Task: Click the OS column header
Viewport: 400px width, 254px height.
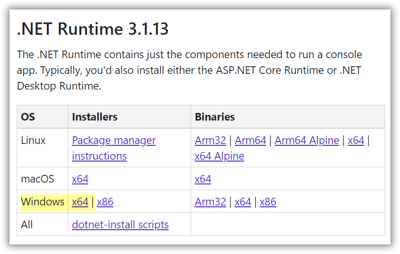Action: click(28, 117)
